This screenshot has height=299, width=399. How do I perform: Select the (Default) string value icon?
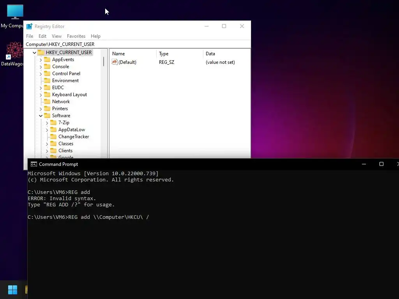115,62
